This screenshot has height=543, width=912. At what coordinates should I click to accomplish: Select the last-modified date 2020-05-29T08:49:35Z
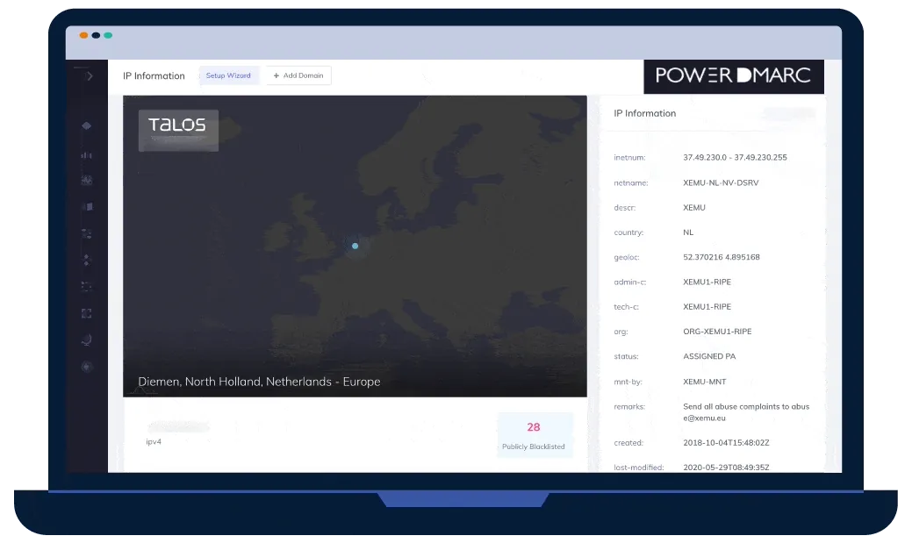[726, 468]
